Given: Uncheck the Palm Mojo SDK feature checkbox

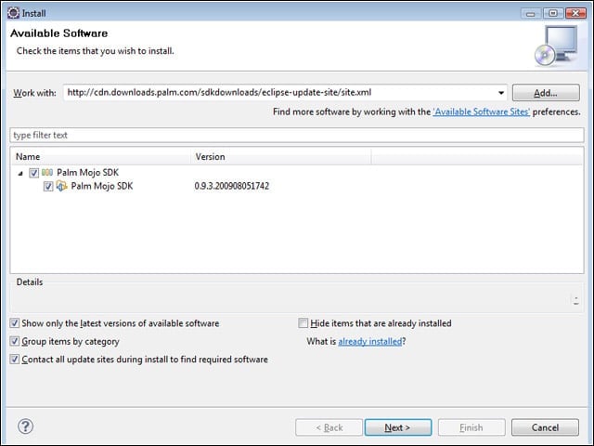Looking at the screenshot, I should point(48,186).
